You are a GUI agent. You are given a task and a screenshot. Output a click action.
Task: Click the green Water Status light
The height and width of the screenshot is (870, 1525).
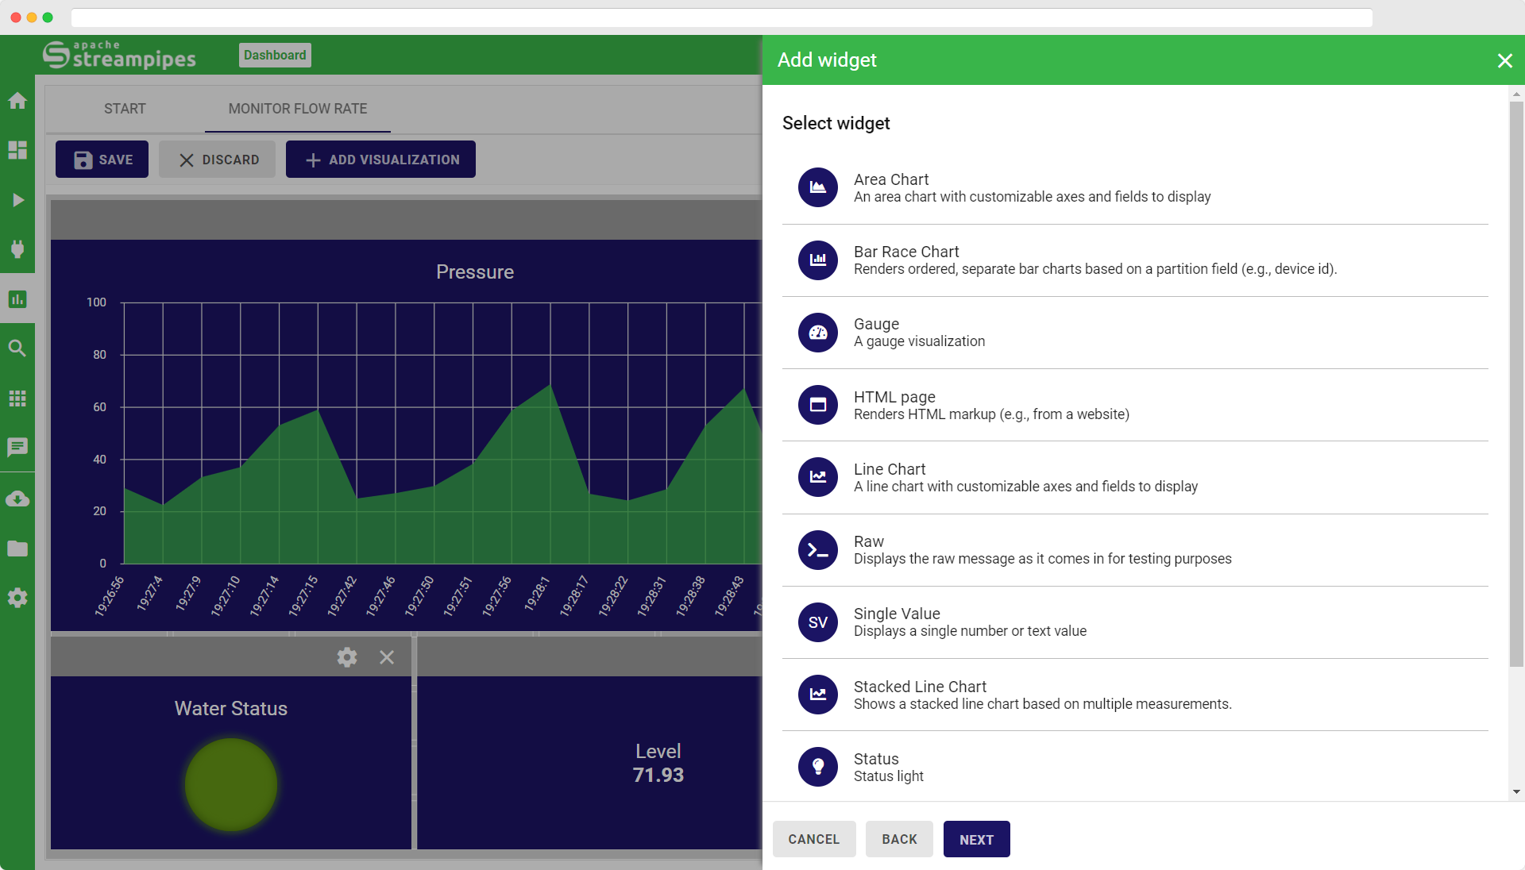pyautogui.click(x=231, y=784)
